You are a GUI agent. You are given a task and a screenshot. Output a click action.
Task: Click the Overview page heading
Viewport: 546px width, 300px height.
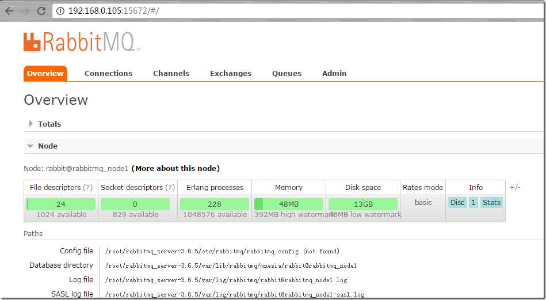(x=56, y=100)
